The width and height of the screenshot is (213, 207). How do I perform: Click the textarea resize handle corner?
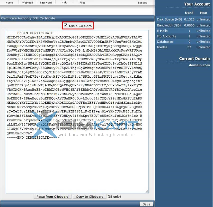click(x=147, y=191)
